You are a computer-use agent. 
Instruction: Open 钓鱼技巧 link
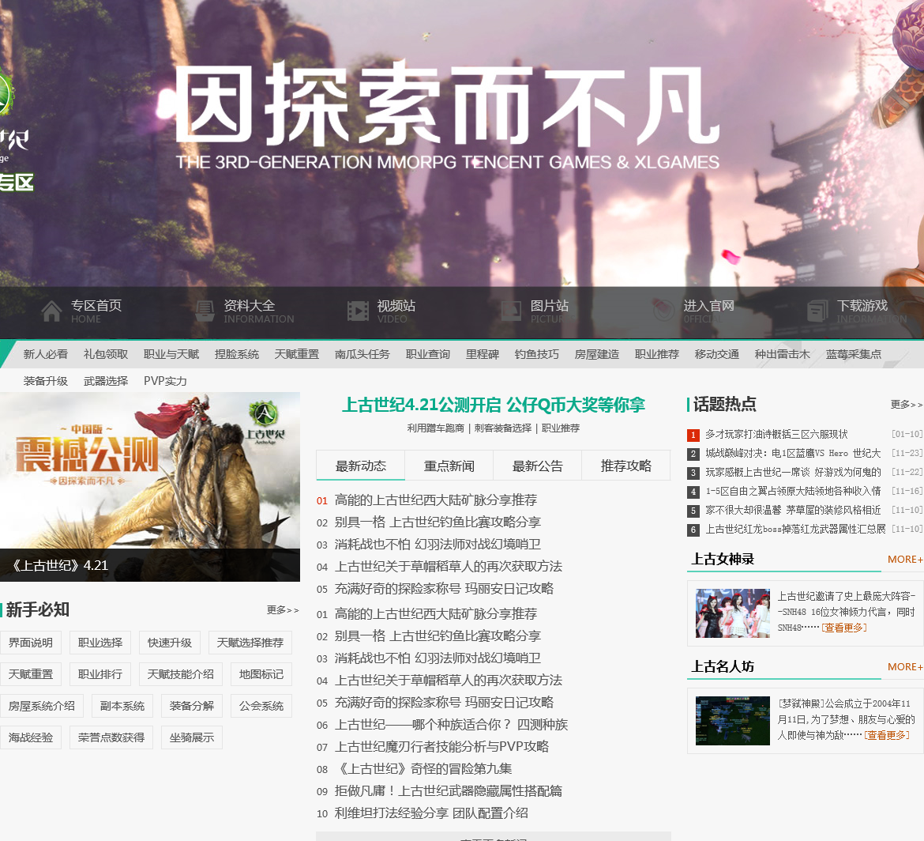point(537,354)
